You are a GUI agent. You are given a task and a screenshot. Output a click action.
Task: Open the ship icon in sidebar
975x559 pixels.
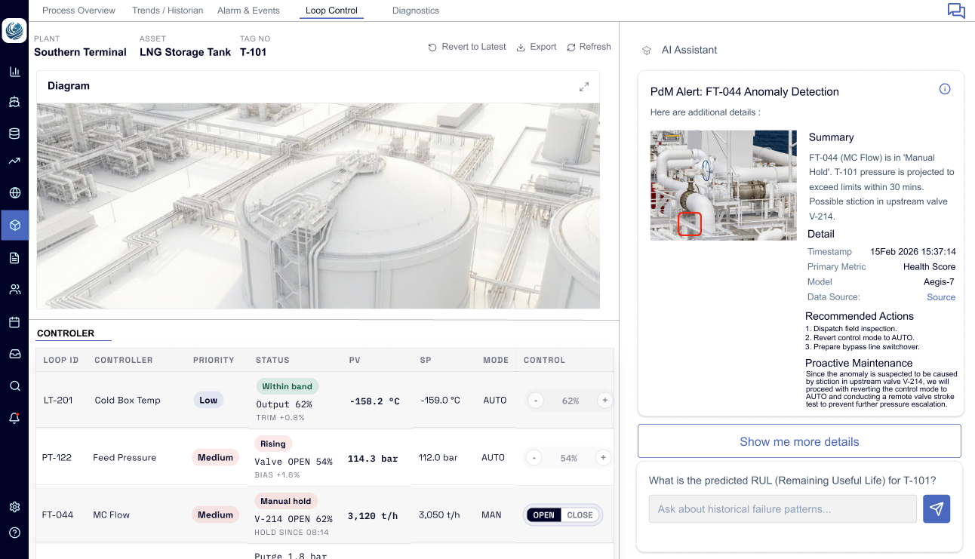click(x=14, y=103)
